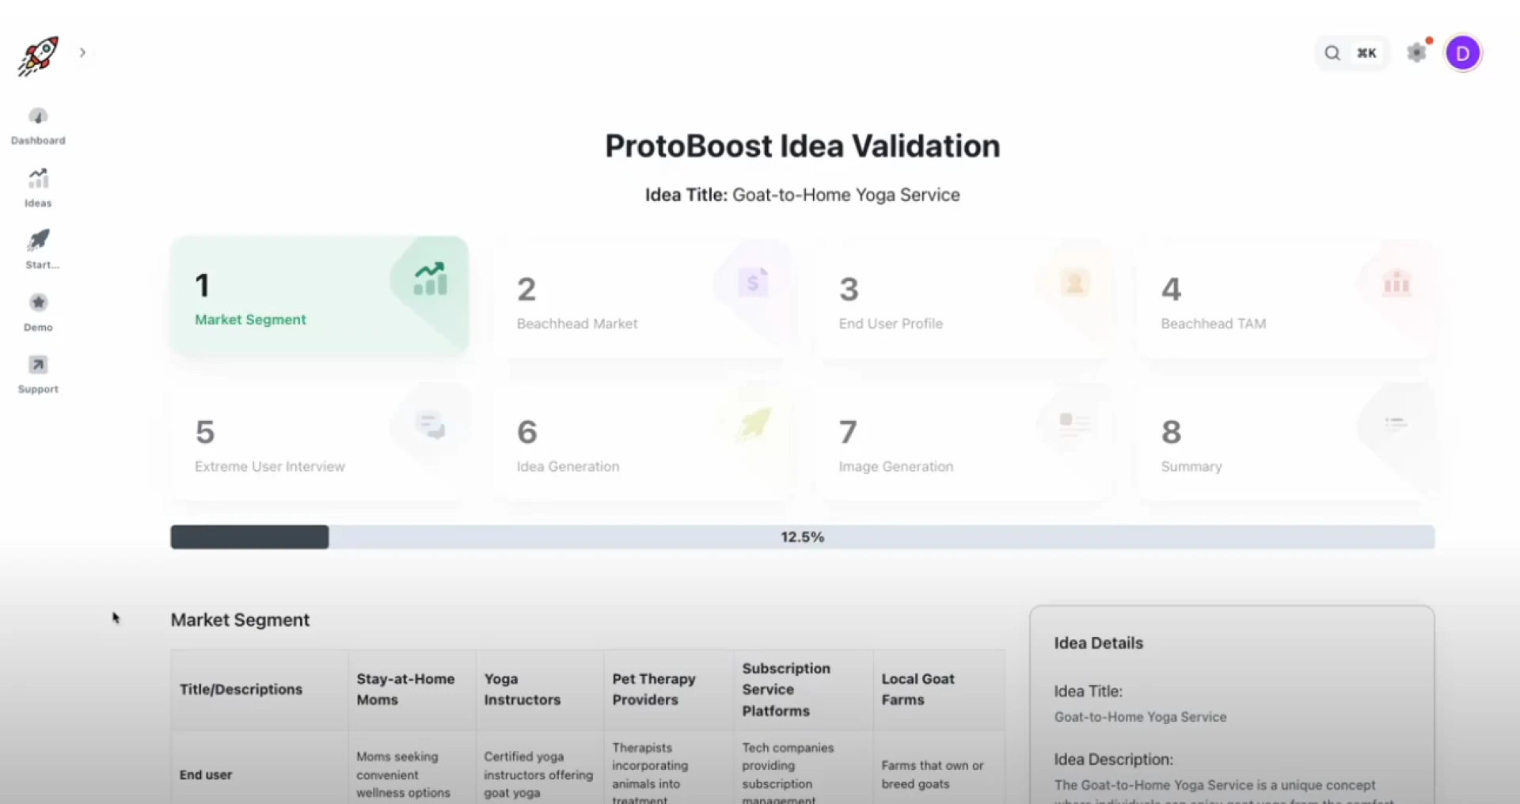Image resolution: width=1520 pixels, height=804 pixels.
Task: Open notifications via the red dot badge
Action: [1428, 40]
